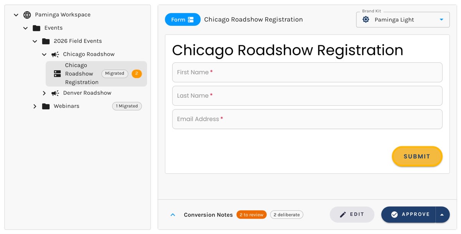The width and height of the screenshot is (461, 234).
Task: Click the orange '2' count badge
Action: point(136,74)
